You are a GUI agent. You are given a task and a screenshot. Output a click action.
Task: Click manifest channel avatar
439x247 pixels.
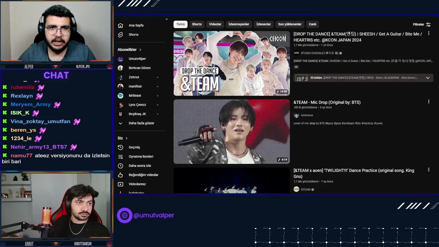[x=120, y=86]
